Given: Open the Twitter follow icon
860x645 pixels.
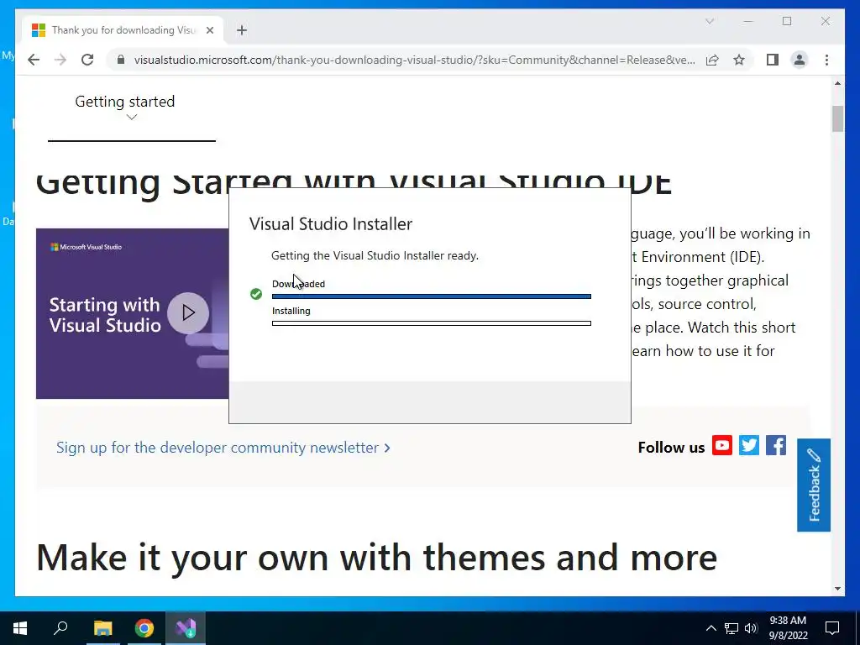Looking at the screenshot, I should tap(748, 445).
